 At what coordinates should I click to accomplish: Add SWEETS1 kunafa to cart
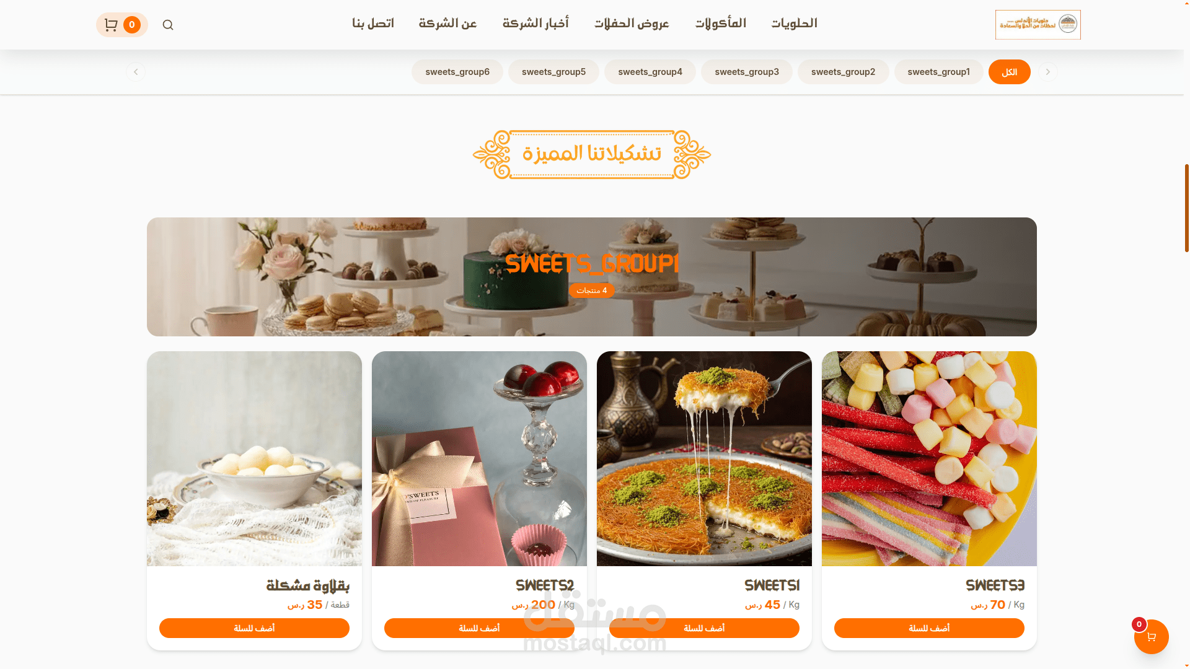[704, 628]
